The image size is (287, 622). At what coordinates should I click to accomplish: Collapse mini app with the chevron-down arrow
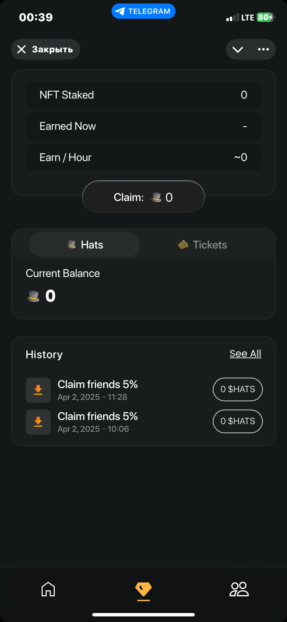(x=238, y=49)
